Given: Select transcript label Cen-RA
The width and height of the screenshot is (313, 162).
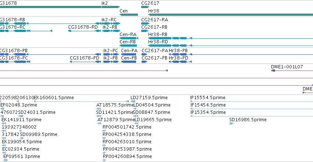Looking at the screenshot, I should coord(128,35).
